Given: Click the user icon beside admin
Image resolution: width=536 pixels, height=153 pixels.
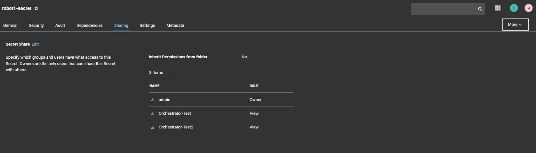Looking at the screenshot, I should (x=153, y=100).
